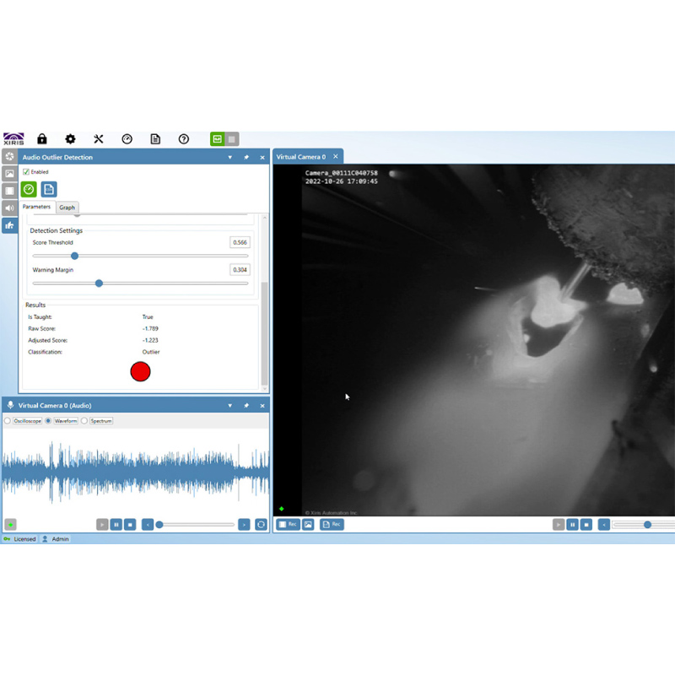Open the image sidebar icon
The image size is (675, 675).
point(9,174)
